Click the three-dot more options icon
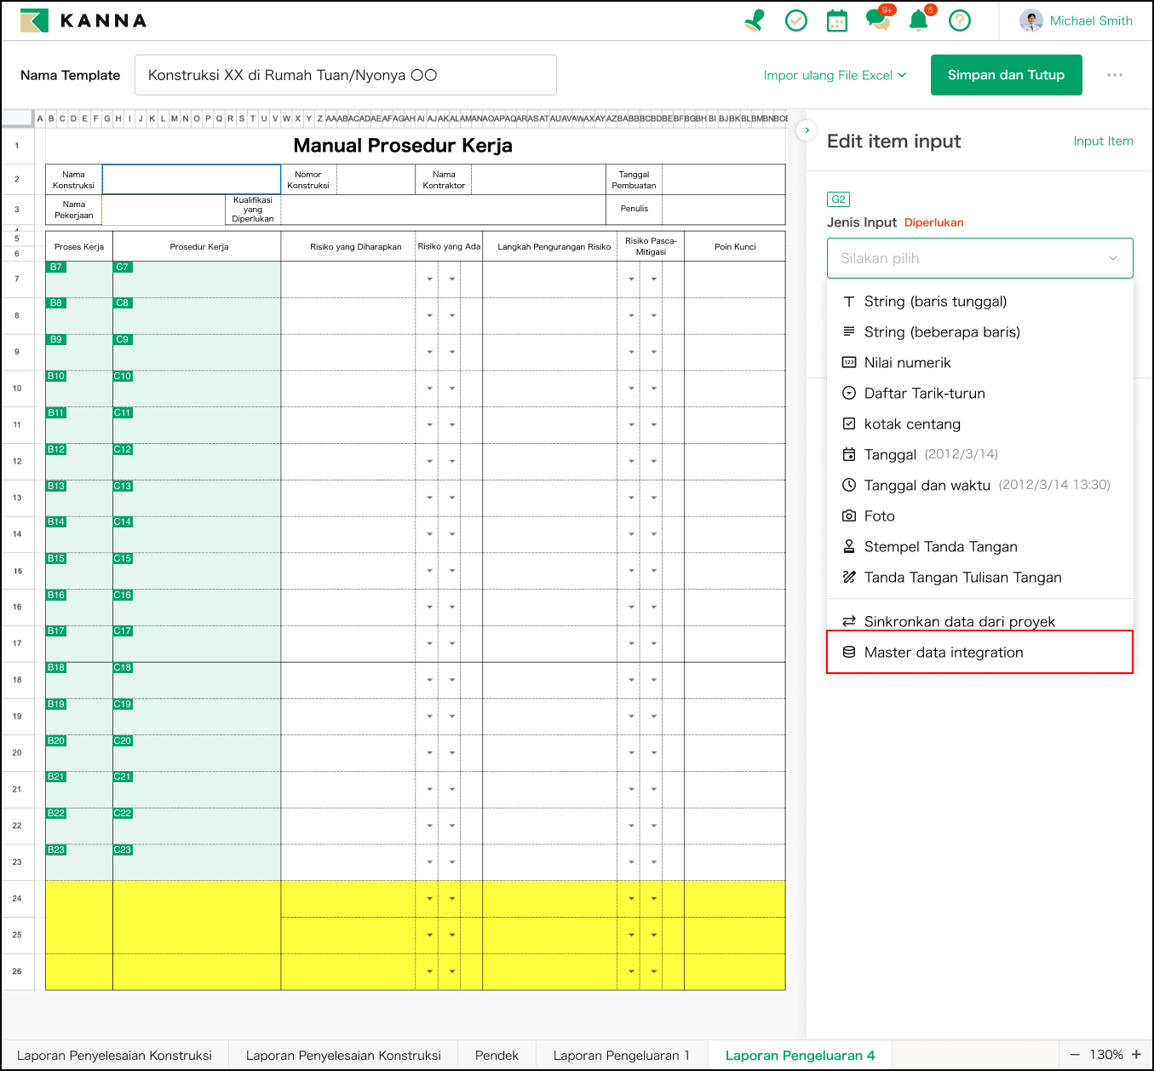Screen dimensions: 1154x1071 point(1114,75)
